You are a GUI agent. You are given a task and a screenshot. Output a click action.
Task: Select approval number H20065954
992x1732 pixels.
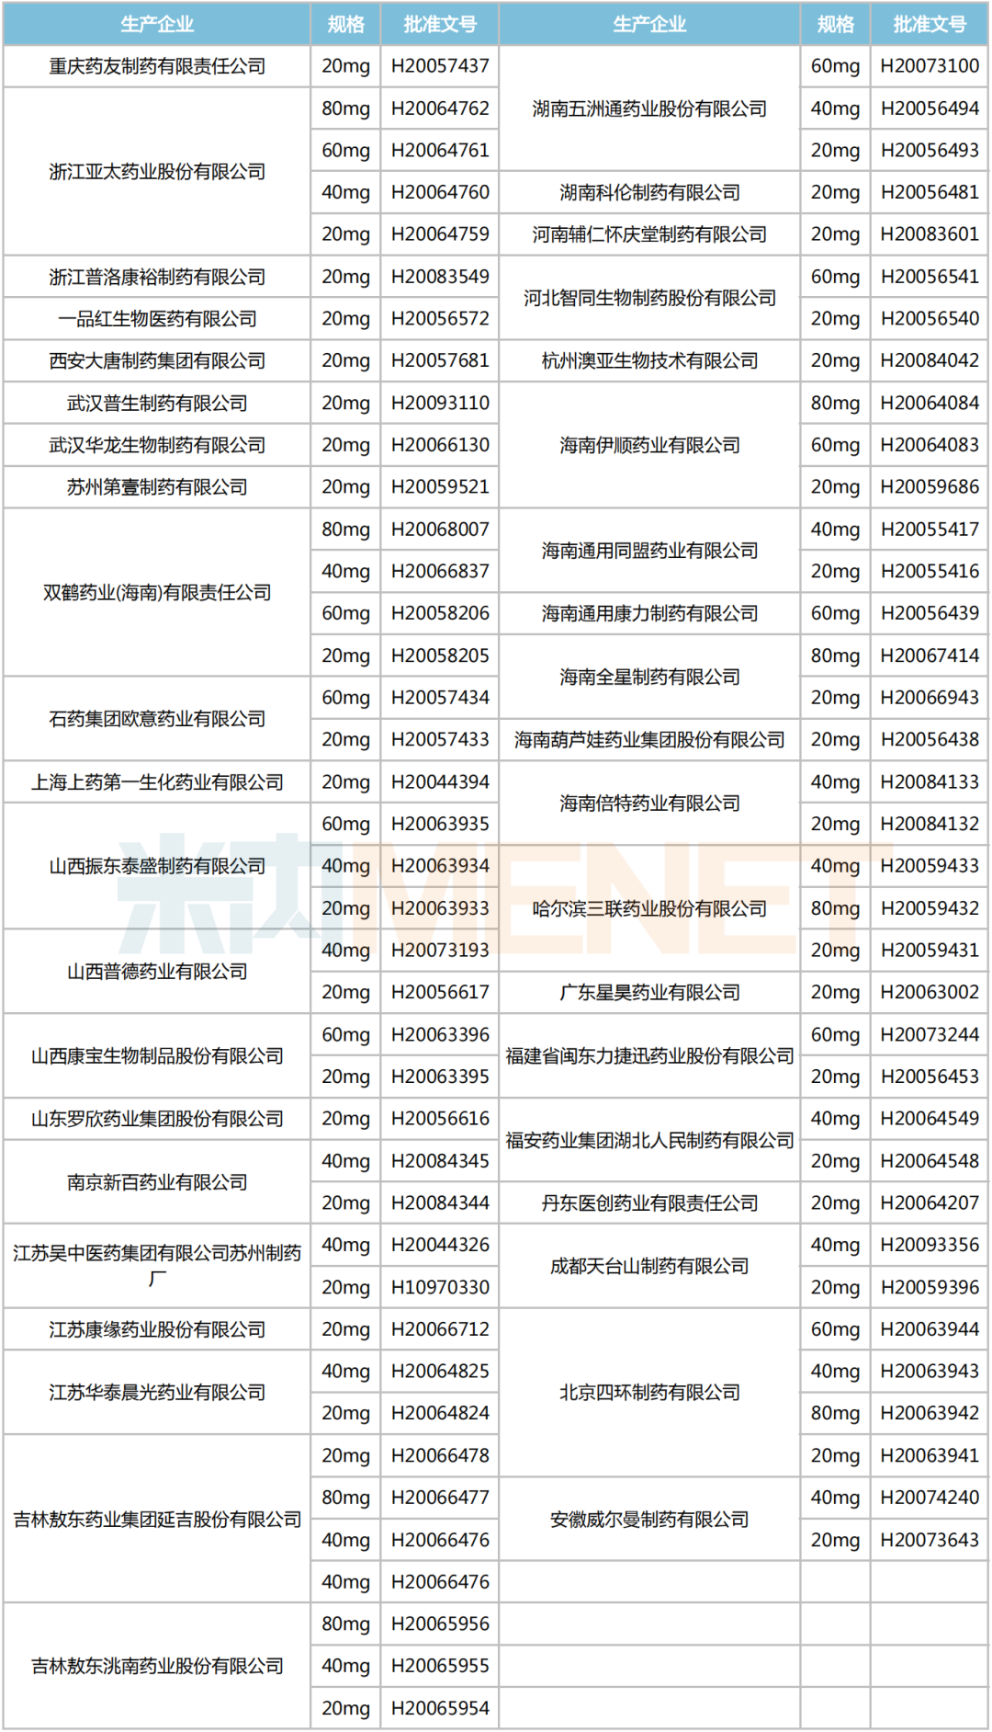click(440, 1708)
